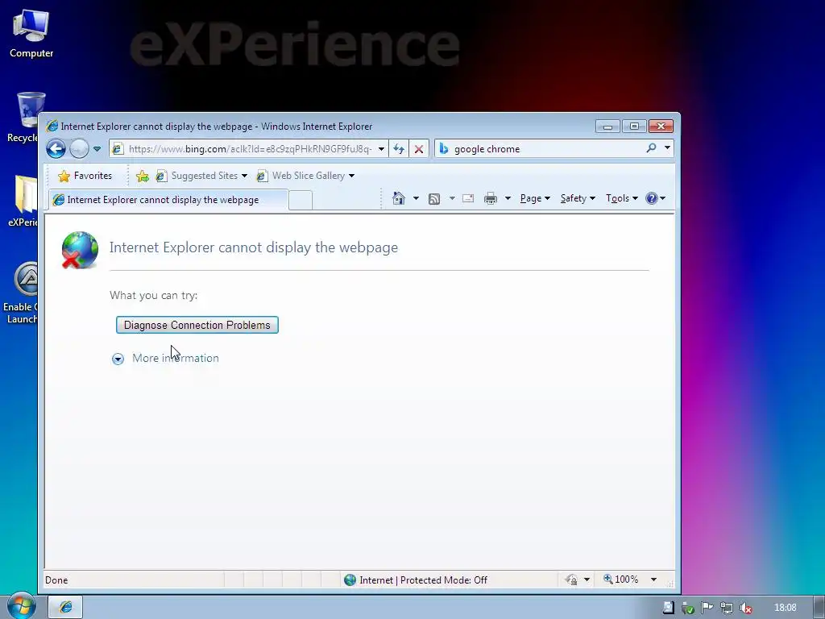Screen dimensions: 825x619
Task: Open the search provider dropdown arrow
Action: [x=667, y=148]
